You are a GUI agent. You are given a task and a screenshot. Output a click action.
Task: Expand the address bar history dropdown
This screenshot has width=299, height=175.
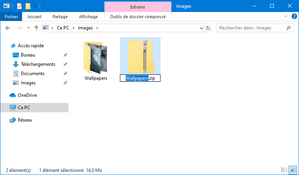(202, 28)
